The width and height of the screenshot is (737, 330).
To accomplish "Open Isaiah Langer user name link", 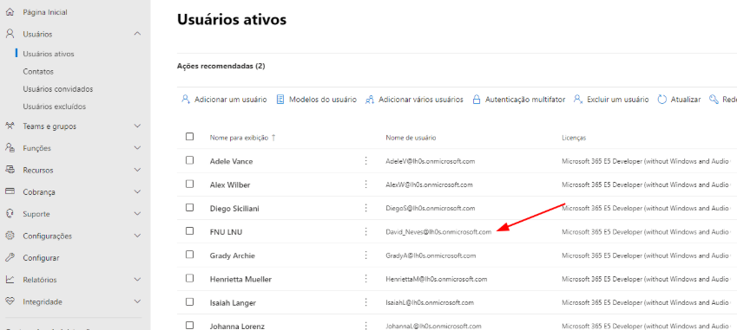I will pos(233,303).
